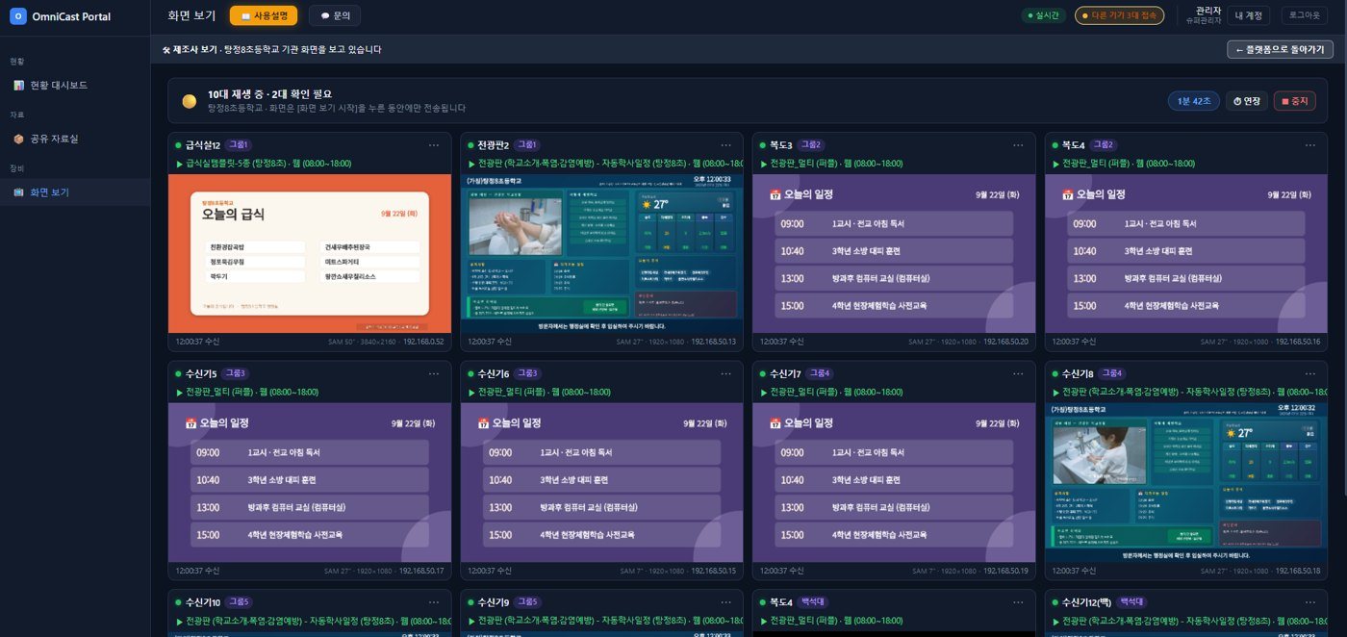Open the 급식실12 meal screen preview
The image size is (1347, 637).
click(310, 253)
